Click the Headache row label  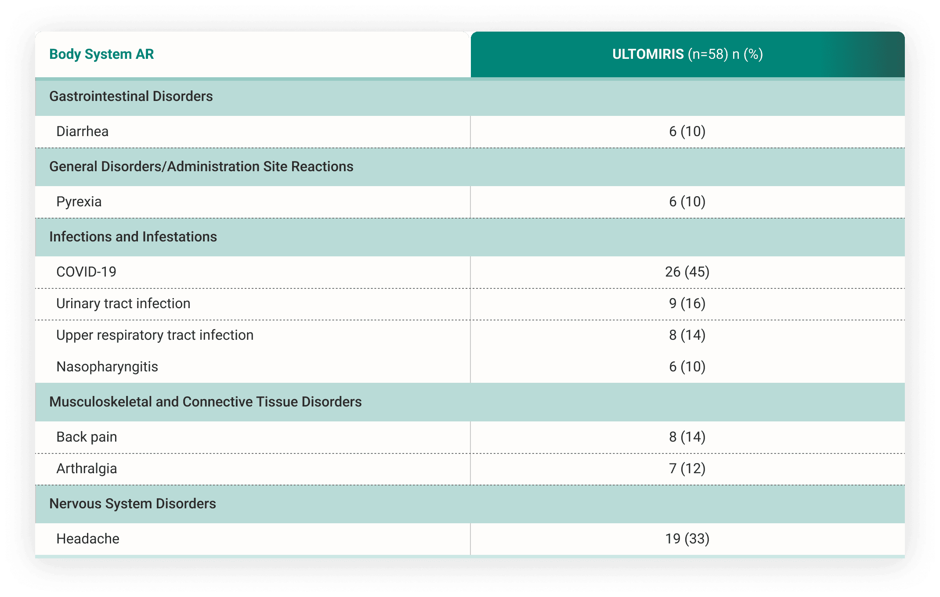click(88, 539)
